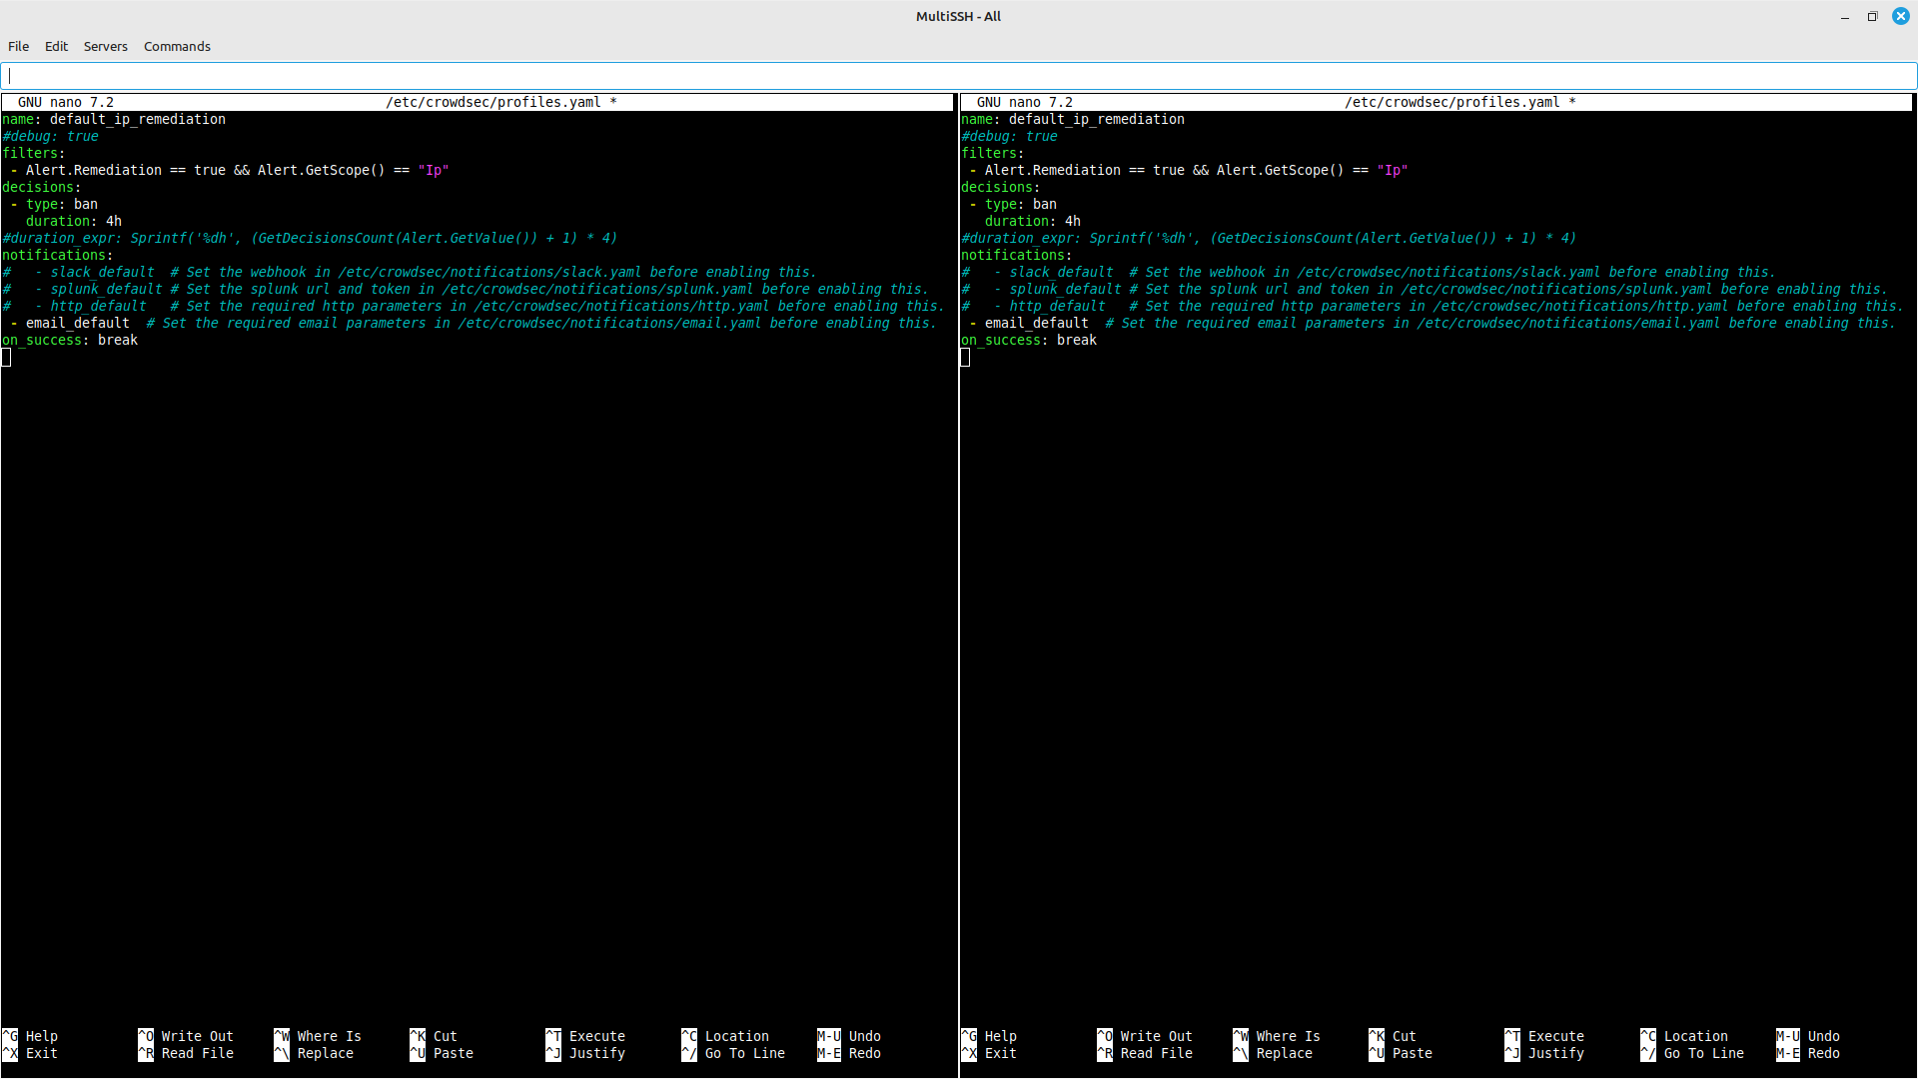Click 'filters:' key in left terminal
Viewport: 1918px width, 1079px height.
(34, 153)
